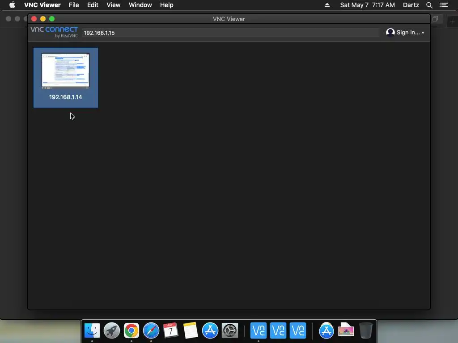Click the tab overview icon in background window
This screenshot has height=343, width=458.
coord(435,19)
